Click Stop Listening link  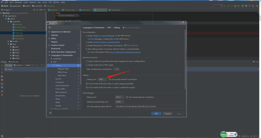132,45
